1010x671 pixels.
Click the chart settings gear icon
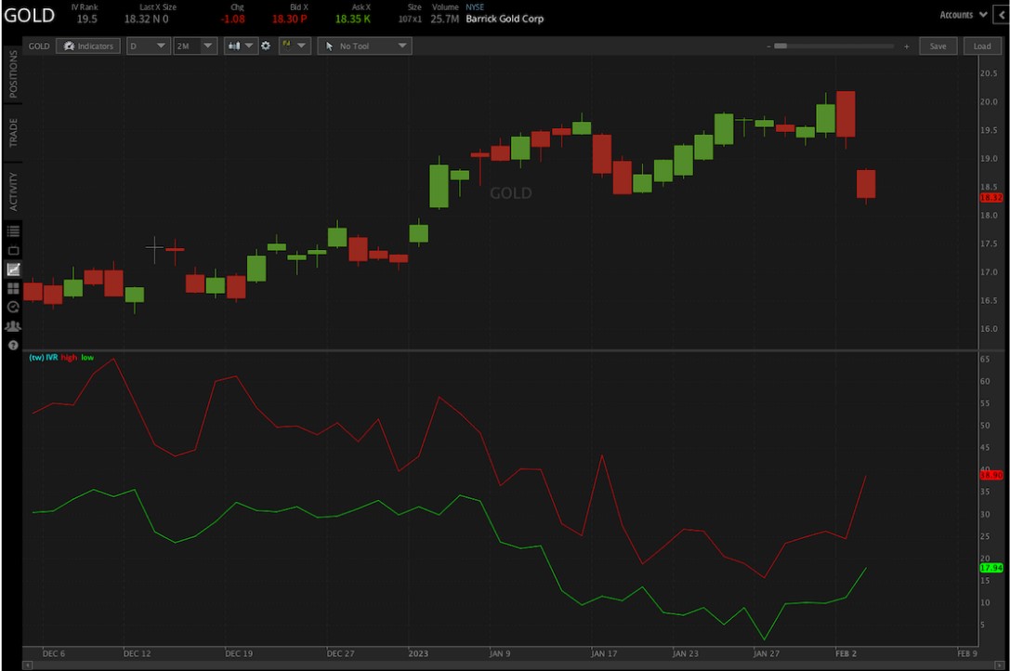pyautogui.click(x=266, y=46)
